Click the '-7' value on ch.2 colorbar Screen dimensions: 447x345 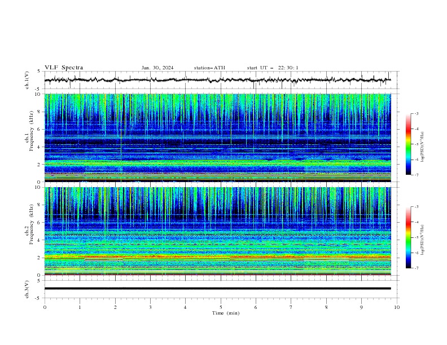(416, 268)
